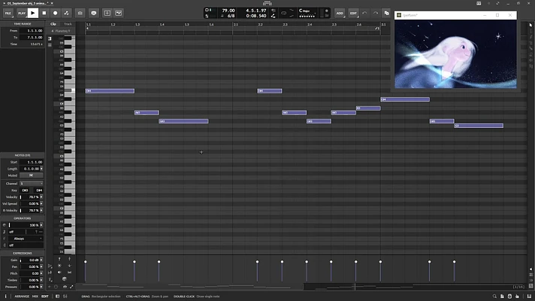This screenshot has width=535, height=301.
Task: Select the first D#4 note at 1.1
Action: point(110,91)
